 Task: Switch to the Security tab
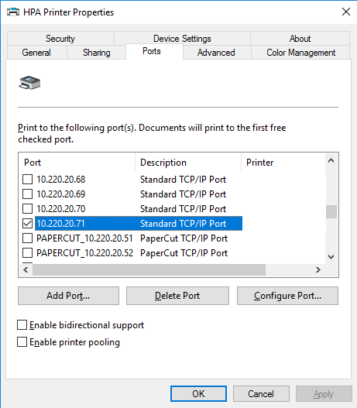[60, 39]
